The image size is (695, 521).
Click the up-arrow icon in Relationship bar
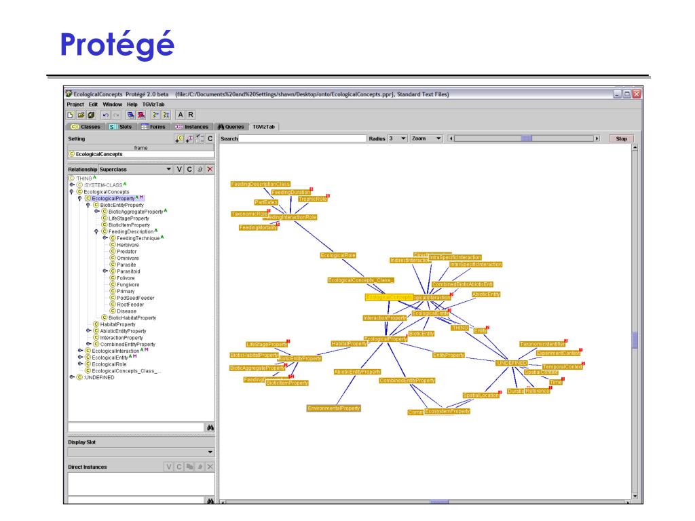pos(200,169)
